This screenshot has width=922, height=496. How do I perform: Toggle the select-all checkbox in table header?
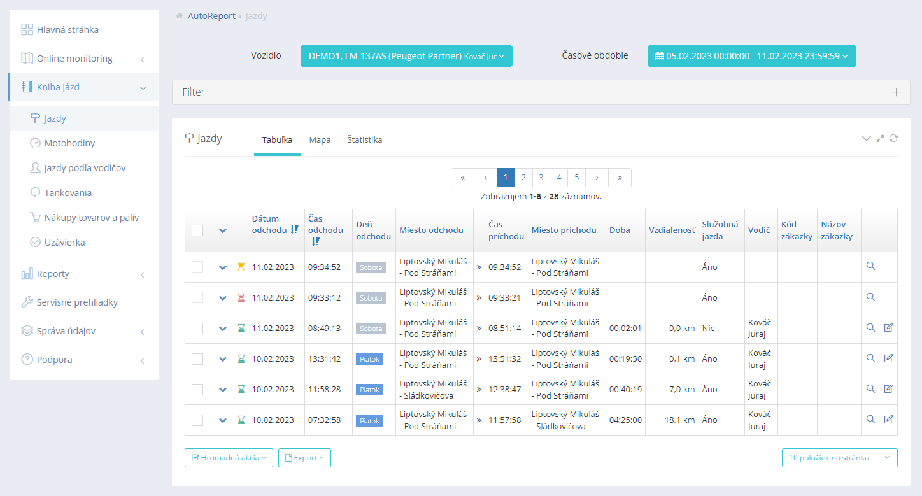tap(197, 230)
